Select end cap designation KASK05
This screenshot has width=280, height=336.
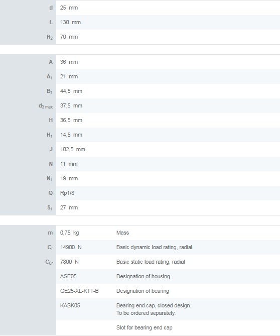(x=70, y=305)
